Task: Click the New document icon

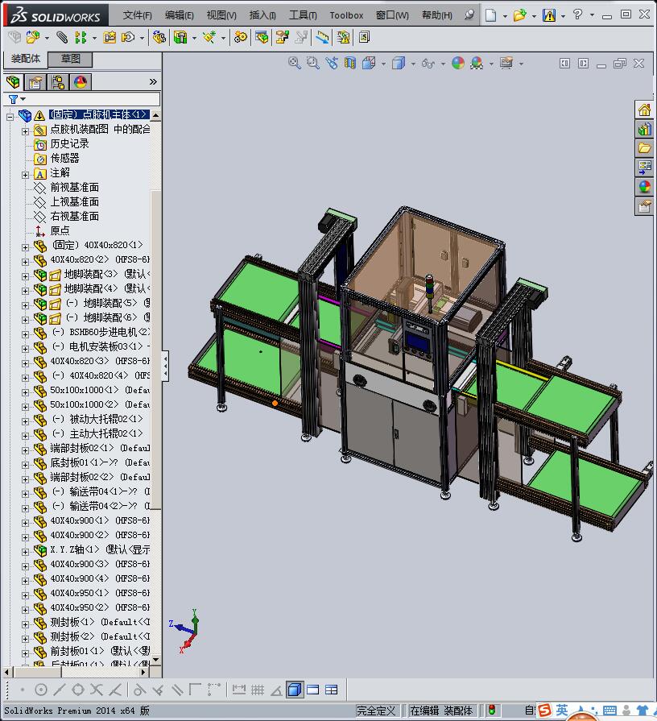Action: click(x=490, y=15)
